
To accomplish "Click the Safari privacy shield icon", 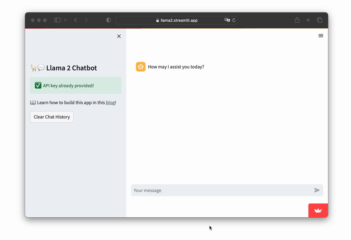I will click(x=108, y=20).
